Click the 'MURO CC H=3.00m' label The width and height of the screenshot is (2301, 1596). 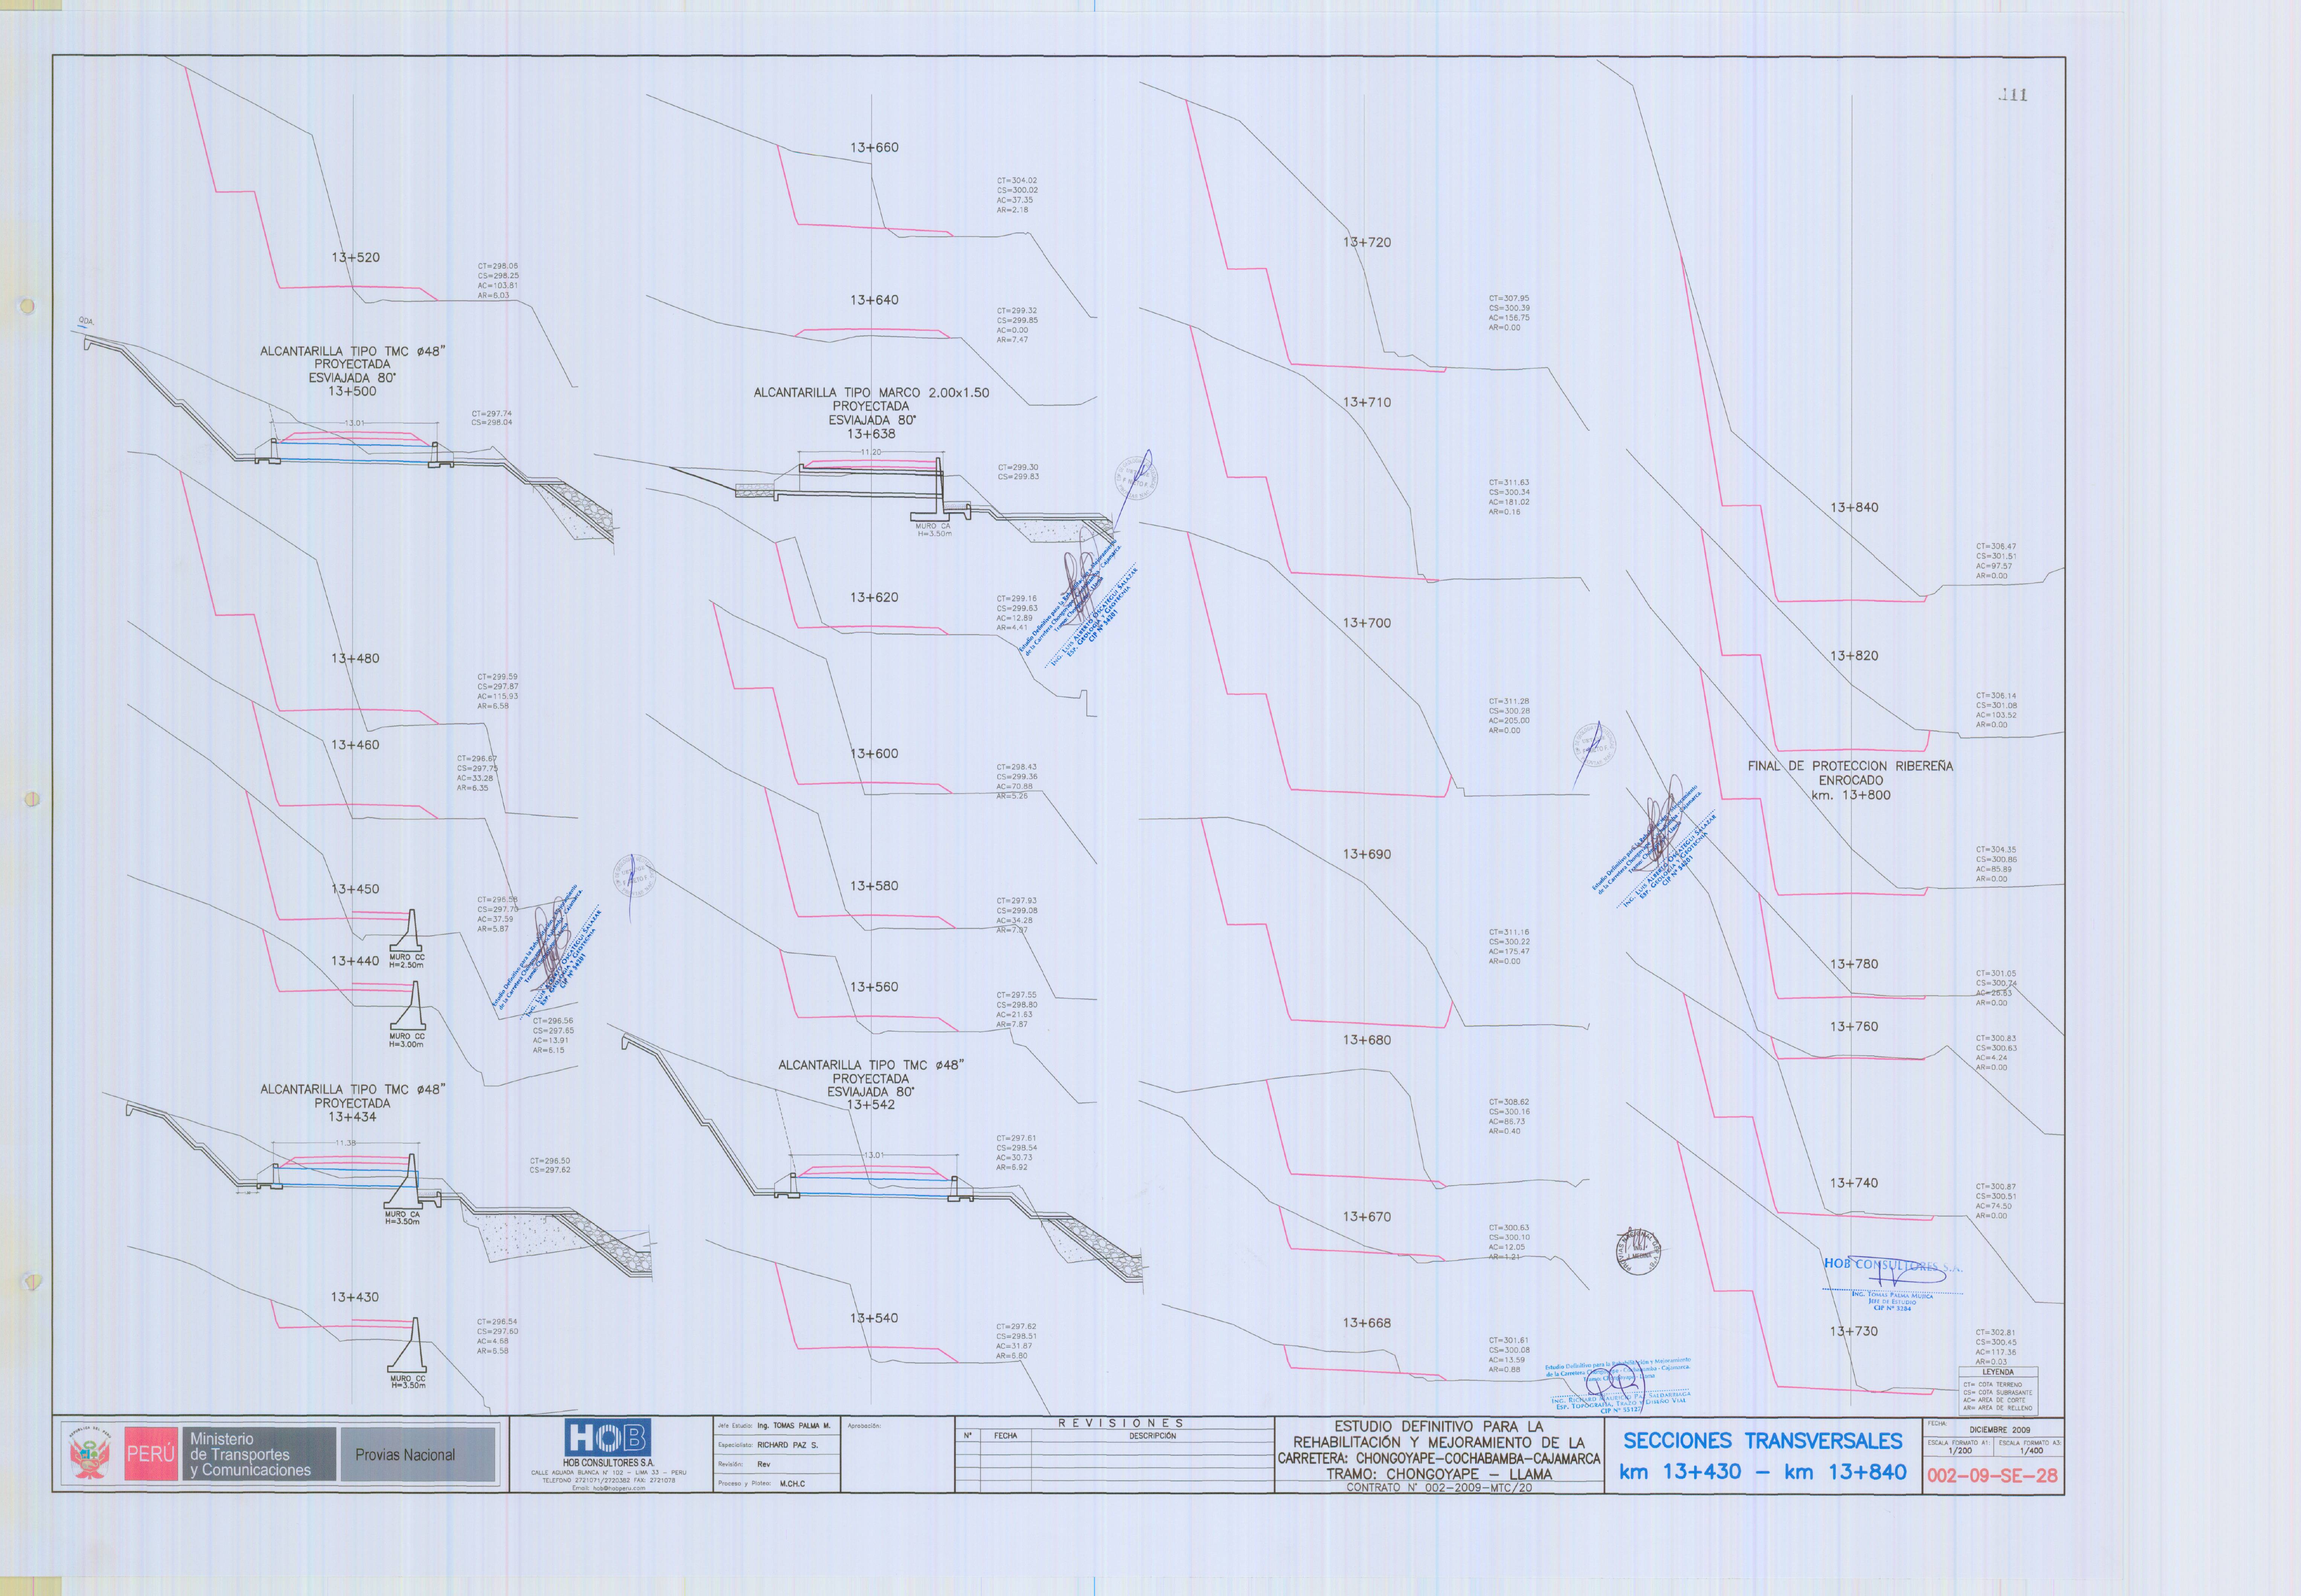pos(407,1040)
